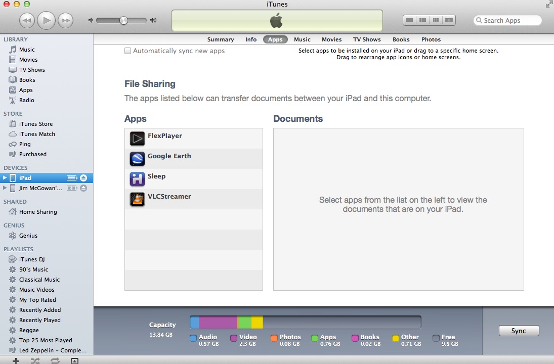Switch to the Music device tab
This screenshot has width=554, height=364.
coord(302,39)
